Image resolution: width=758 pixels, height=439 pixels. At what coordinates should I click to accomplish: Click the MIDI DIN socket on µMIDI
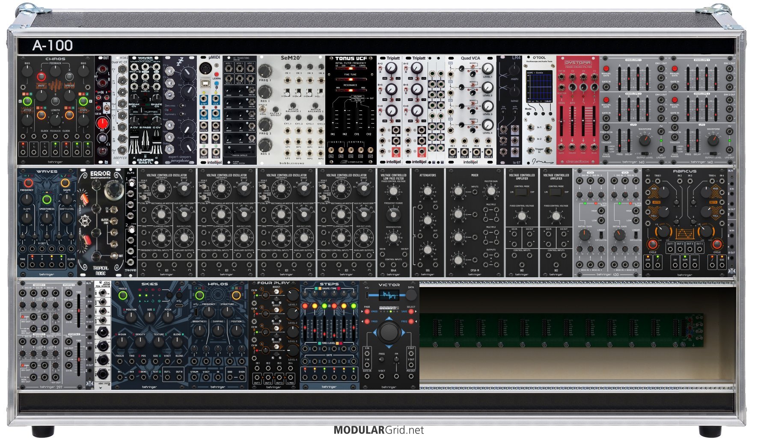[x=205, y=68]
